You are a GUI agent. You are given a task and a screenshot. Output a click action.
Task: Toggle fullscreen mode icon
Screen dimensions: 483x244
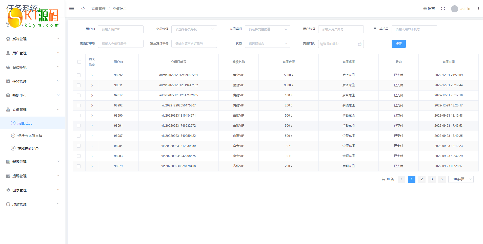443,9
